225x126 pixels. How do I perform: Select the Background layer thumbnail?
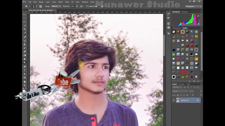[178, 100]
